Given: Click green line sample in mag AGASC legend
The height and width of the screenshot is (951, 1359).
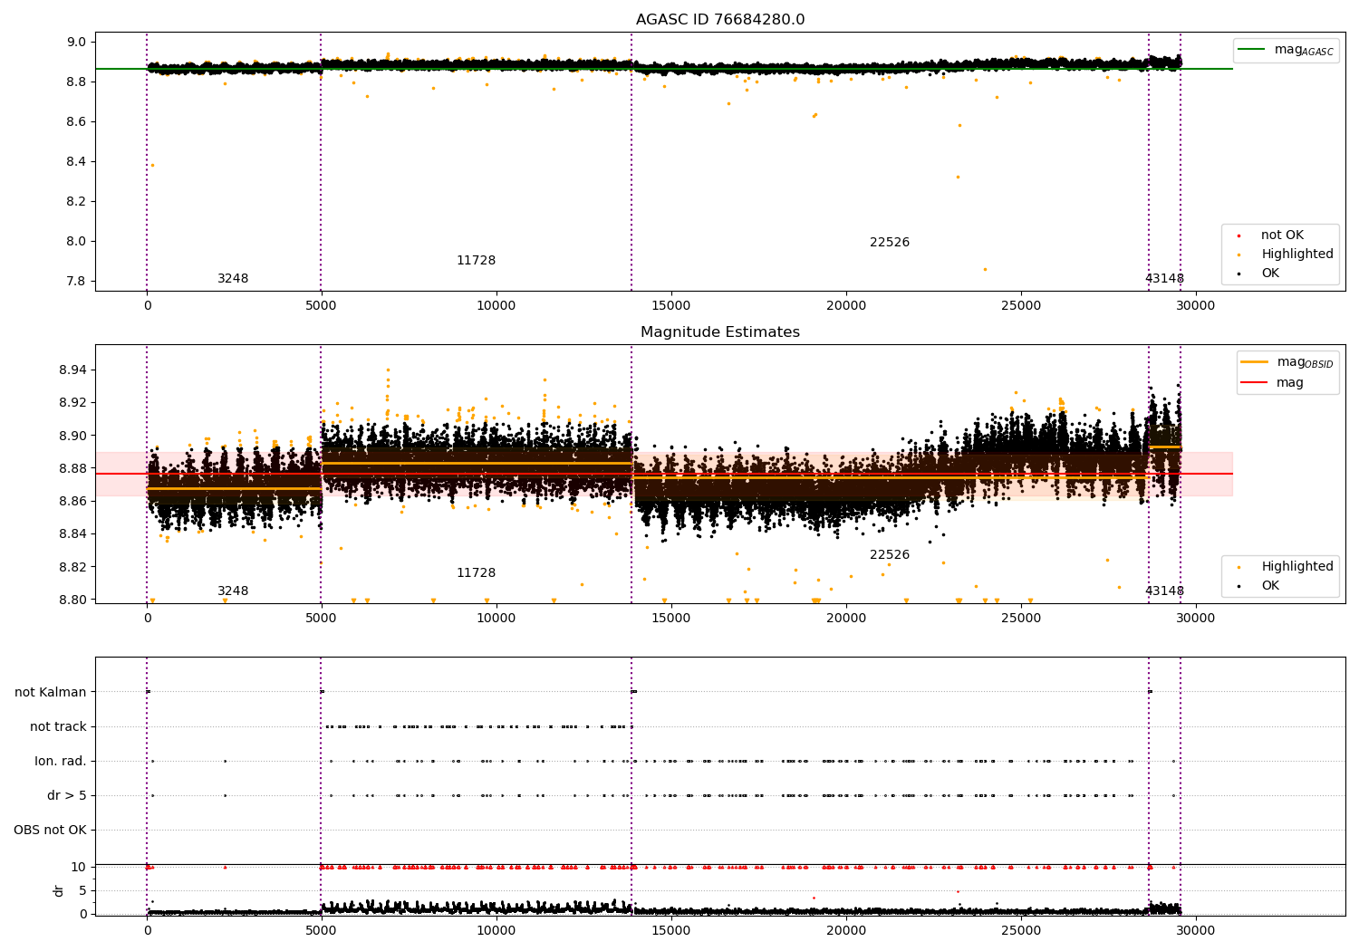Looking at the screenshot, I should tap(1253, 50).
